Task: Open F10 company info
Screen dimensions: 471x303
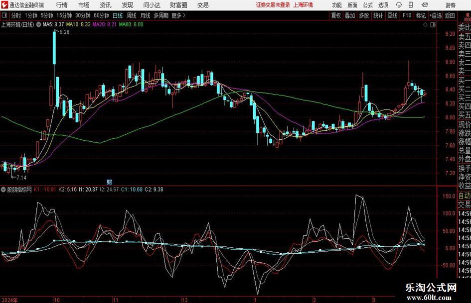Action: click(407, 15)
